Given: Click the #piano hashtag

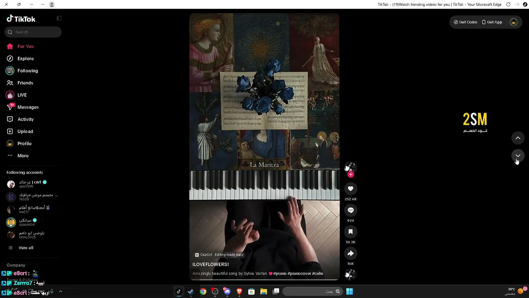Looking at the screenshot, I should (x=279, y=274).
